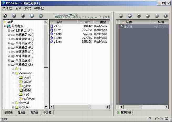Expand folder 1 under drive J
This screenshot has height=122, width=172.
[13, 69]
